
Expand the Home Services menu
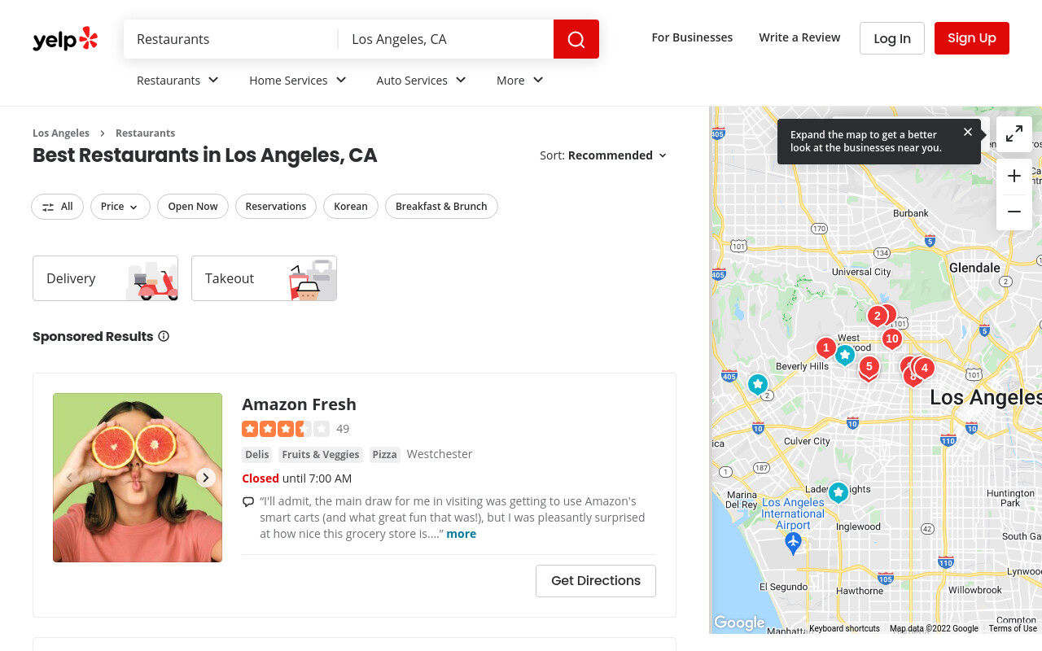pos(298,80)
